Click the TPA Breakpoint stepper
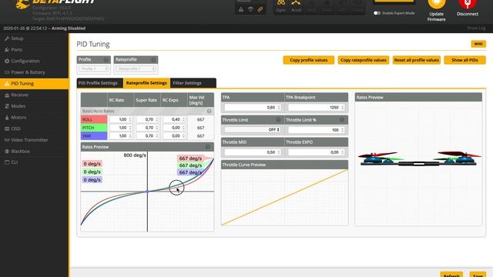Image resolution: width=493 pixels, height=277 pixels. point(342,108)
